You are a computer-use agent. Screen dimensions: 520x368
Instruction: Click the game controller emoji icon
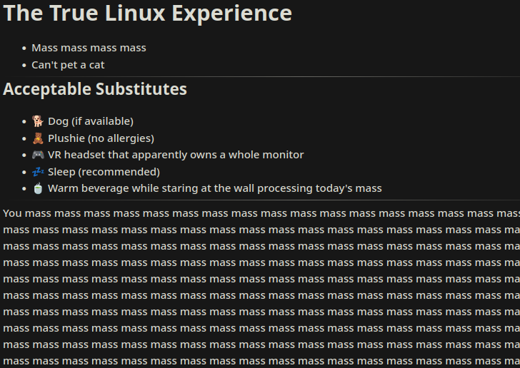(x=38, y=155)
